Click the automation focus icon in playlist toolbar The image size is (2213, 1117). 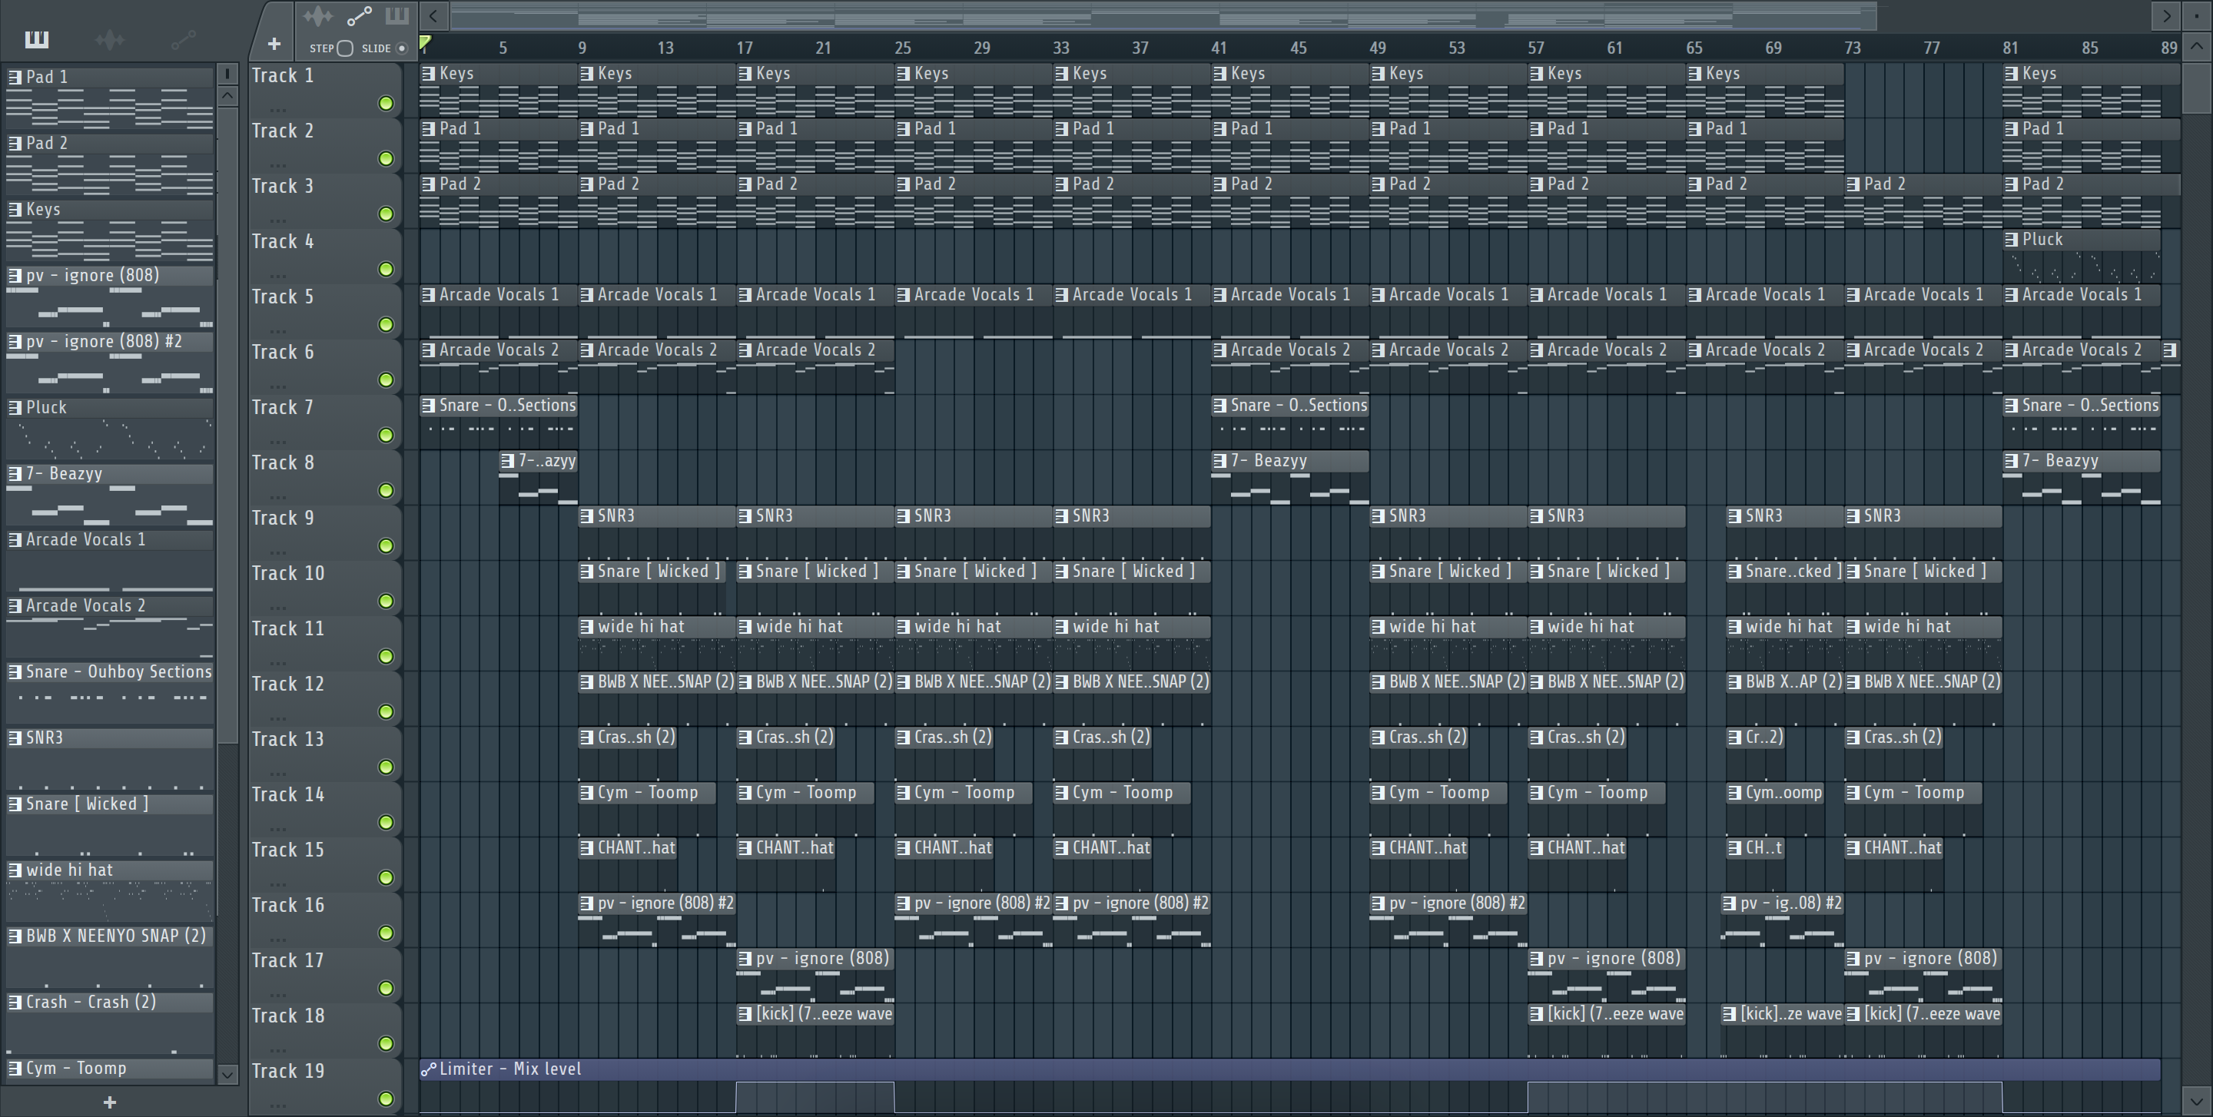[x=358, y=15]
